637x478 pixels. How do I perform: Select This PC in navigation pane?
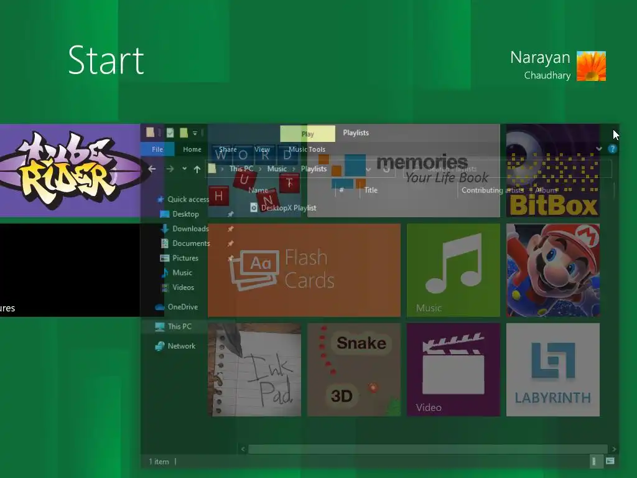(x=179, y=326)
